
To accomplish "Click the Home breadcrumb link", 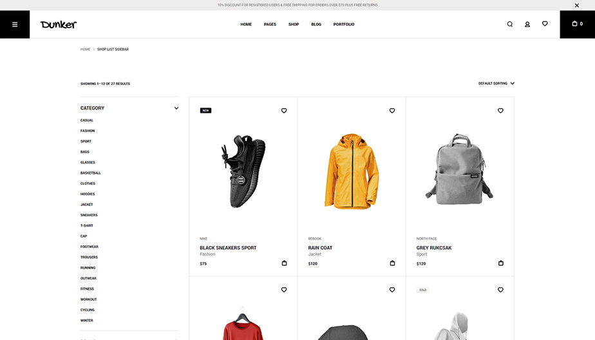I will (x=85, y=50).
